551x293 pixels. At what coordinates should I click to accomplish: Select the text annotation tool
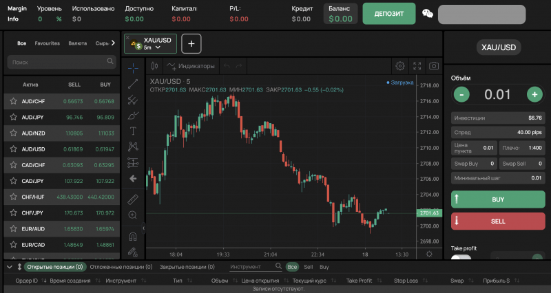pos(133,131)
